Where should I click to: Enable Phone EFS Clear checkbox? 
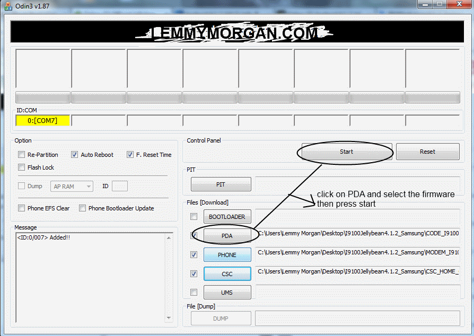pos(21,208)
